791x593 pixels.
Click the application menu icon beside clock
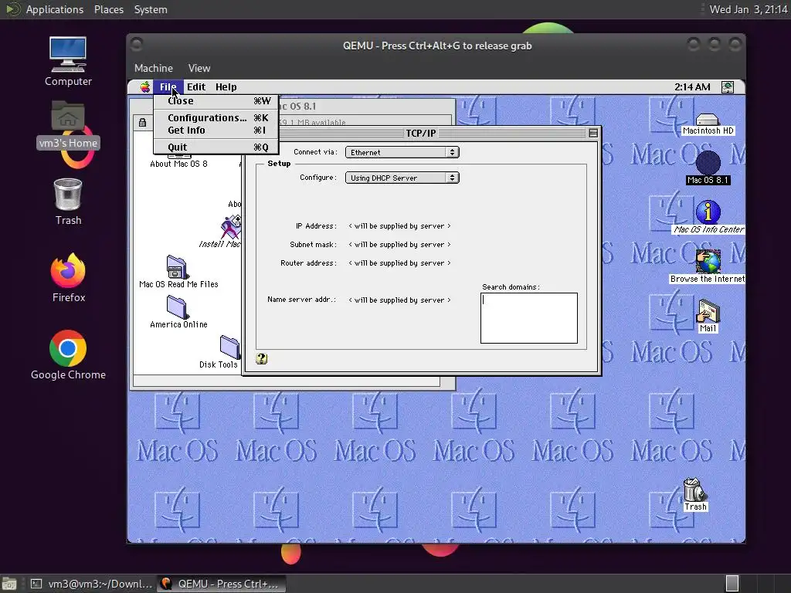point(728,86)
